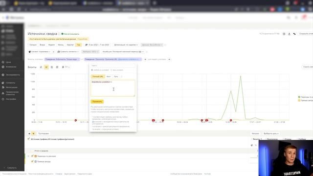Select the Год period
The height and width of the screenshot is (176, 313).
(79, 45)
